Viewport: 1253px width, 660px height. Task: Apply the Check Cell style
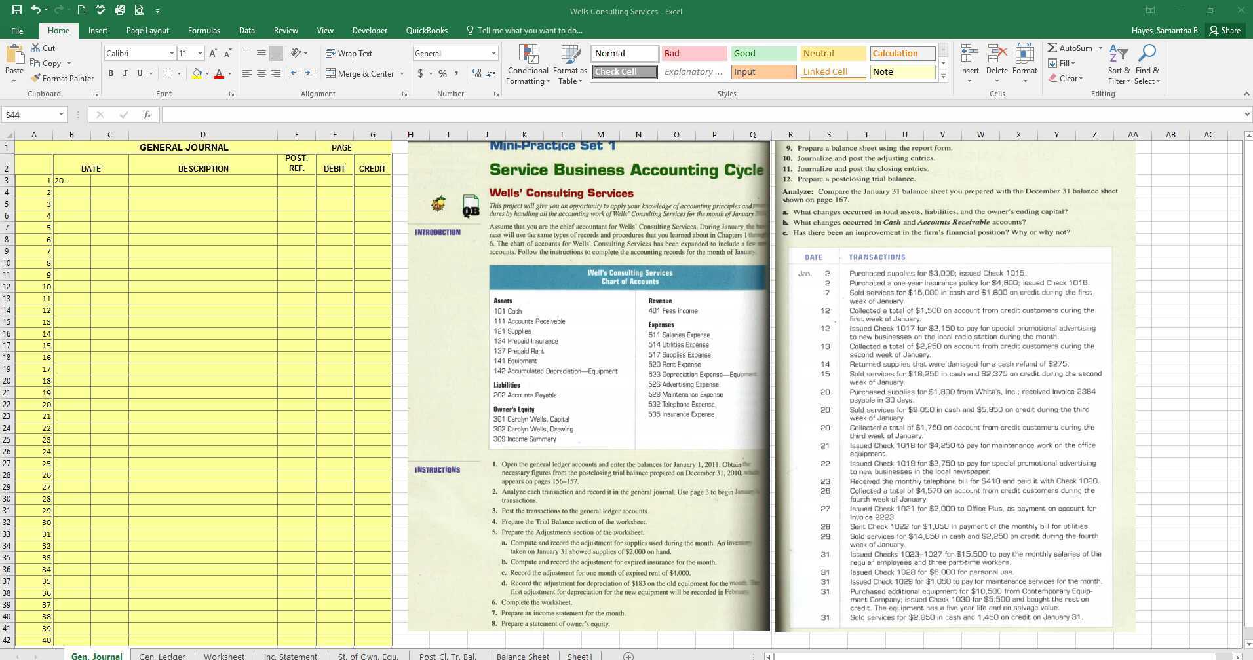coord(625,72)
